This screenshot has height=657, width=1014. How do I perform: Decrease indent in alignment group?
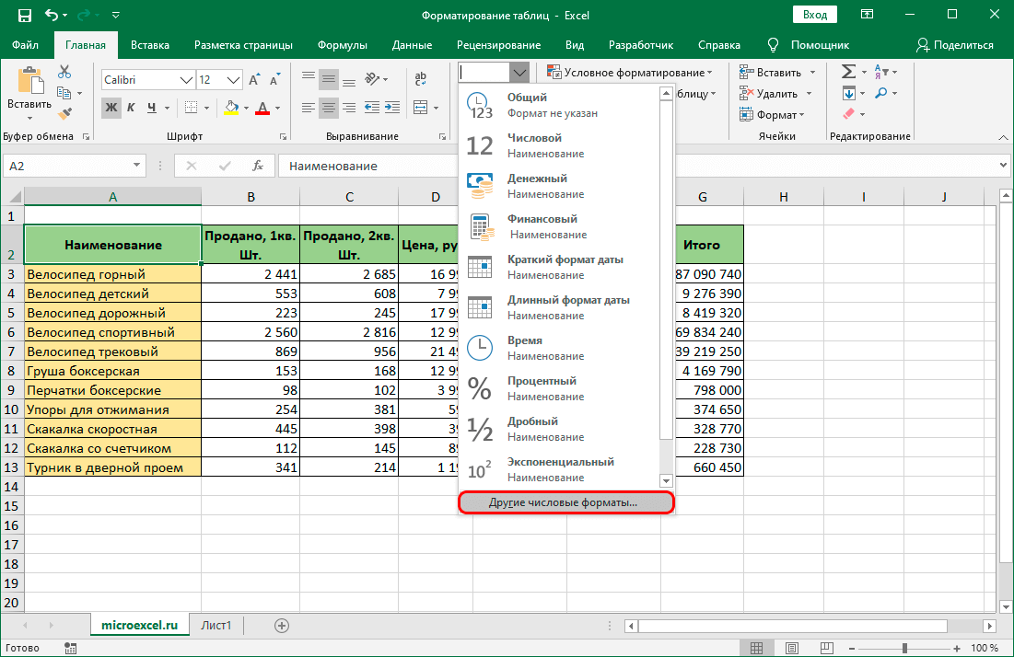coord(372,108)
